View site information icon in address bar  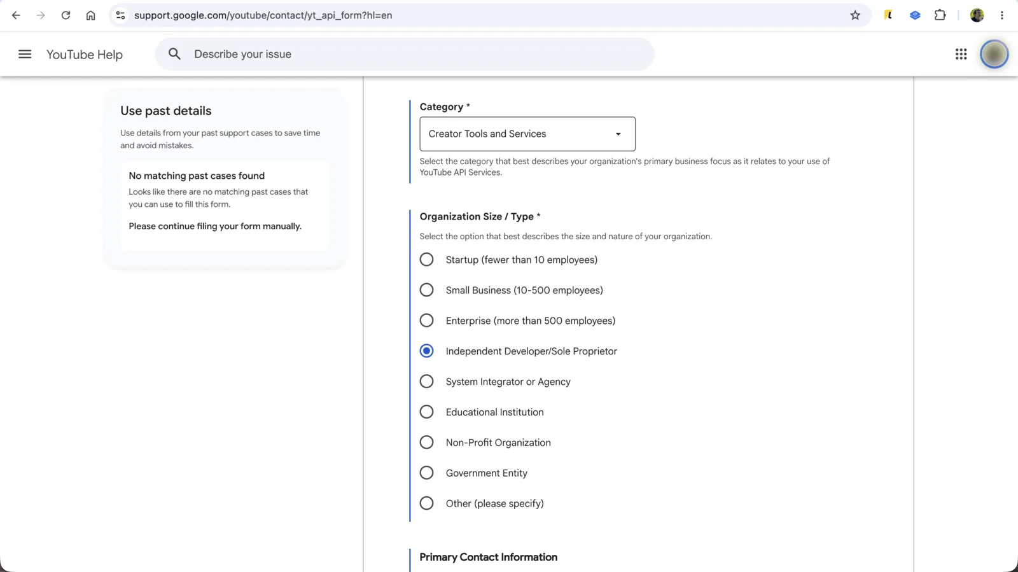120,15
